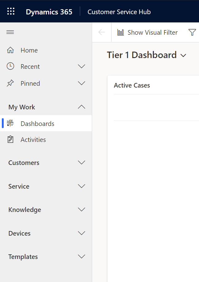The width and height of the screenshot is (199, 282).
Task: Expand the Recent items list
Action: (x=81, y=66)
